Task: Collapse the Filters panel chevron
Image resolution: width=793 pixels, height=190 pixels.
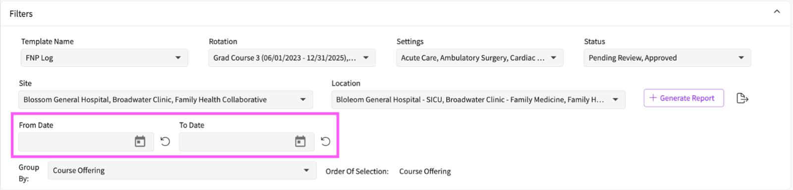Action: coord(777,11)
